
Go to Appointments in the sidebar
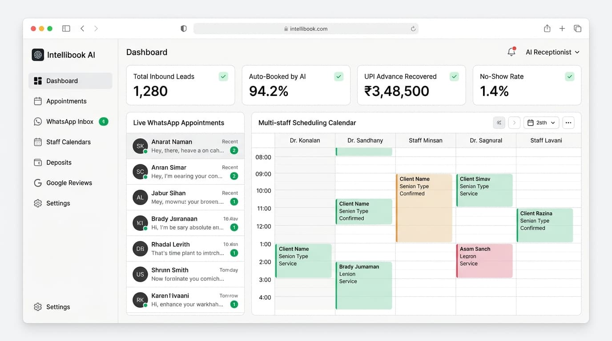point(70,101)
